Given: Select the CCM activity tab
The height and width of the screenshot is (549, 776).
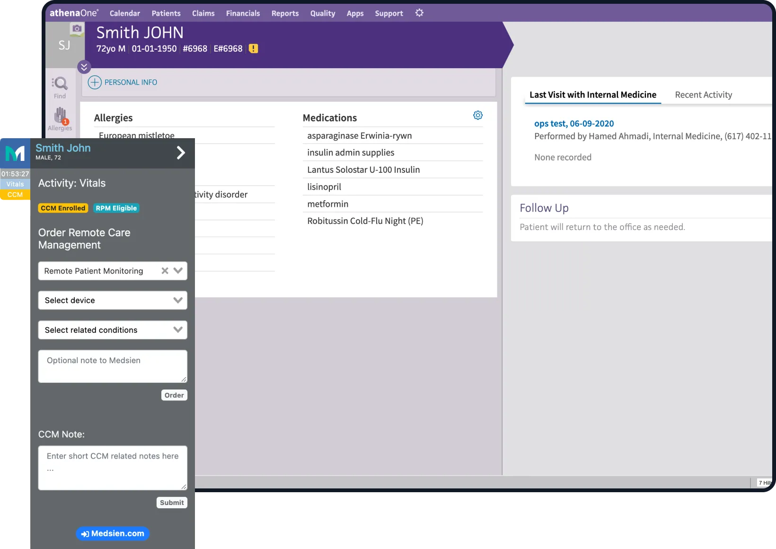Looking at the screenshot, I should [x=15, y=195].
